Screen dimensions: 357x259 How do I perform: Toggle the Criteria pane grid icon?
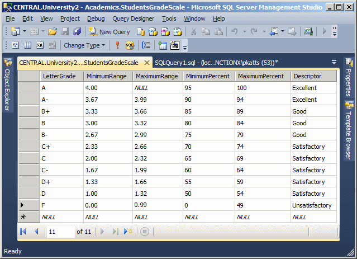pyautogui.click(x=28, y=45)
